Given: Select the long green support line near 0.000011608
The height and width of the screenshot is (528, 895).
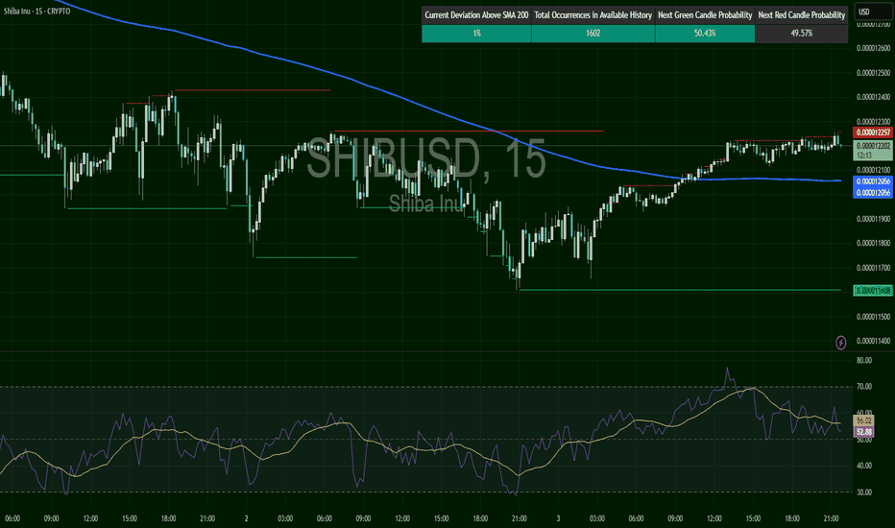Looking at the screenshot, I should pyautogui.click(x=679, y=290).
